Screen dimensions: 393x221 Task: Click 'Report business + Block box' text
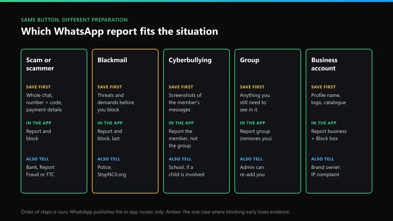(329, 135)
